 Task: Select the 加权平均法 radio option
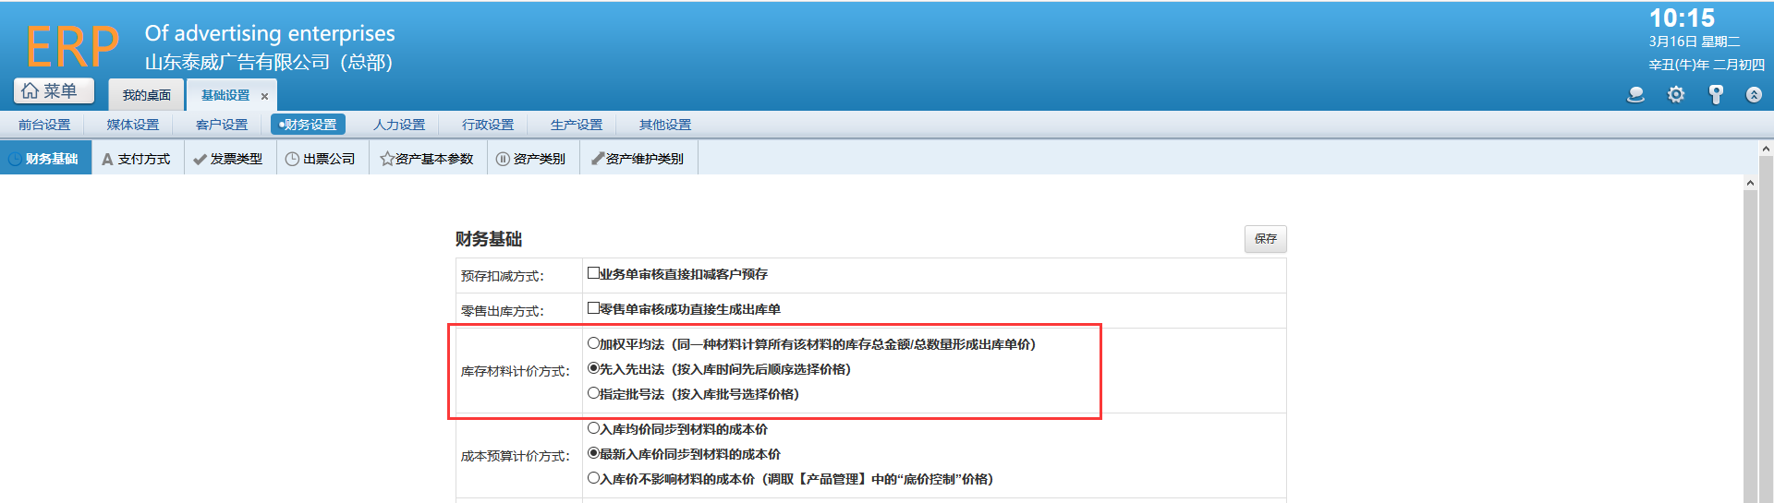point(593,343)
